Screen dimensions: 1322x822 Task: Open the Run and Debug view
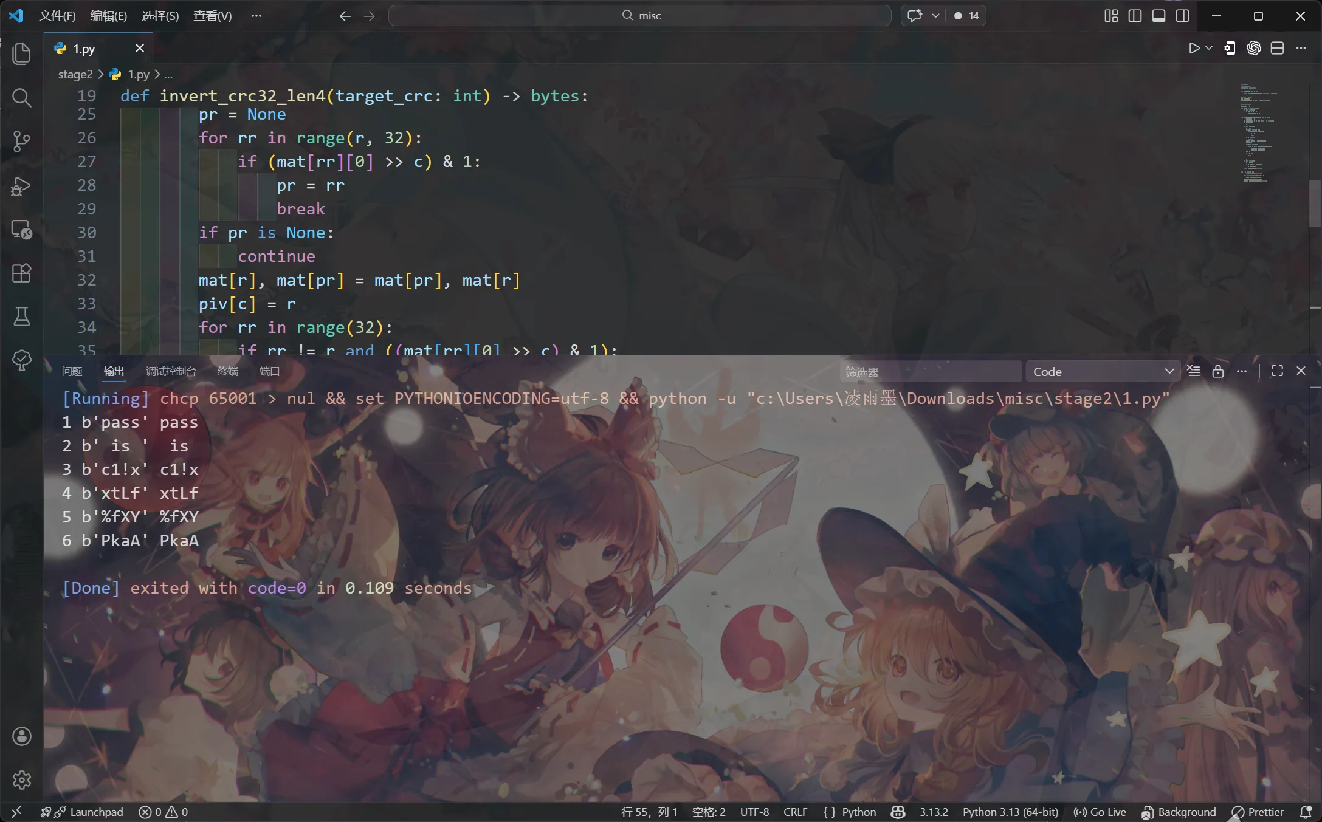click(x=21, y=185)
